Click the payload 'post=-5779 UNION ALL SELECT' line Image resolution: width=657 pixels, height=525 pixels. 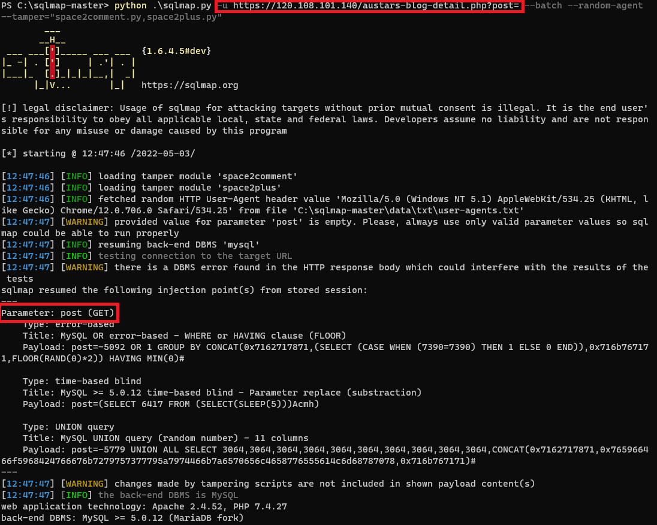click(x=325, y=455)
